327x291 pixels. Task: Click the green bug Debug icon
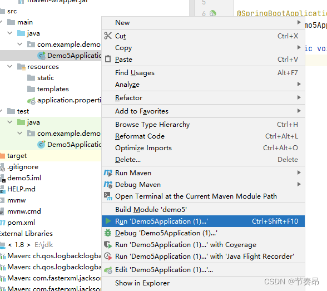pyautogui.click(x=108, y=233)
